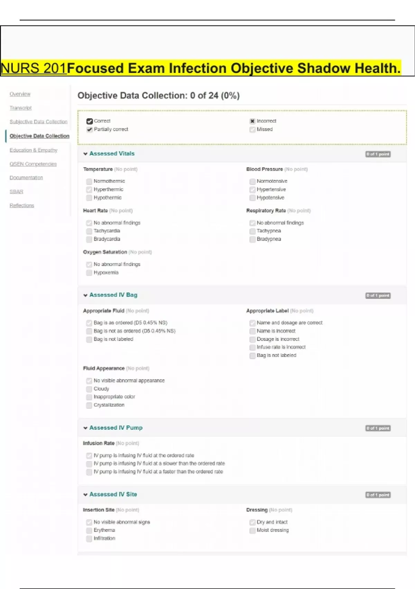Go to the Education & Empathy page
Image resolution: width=415 pixels, height=589 pixels.
(x=33, y=150)
